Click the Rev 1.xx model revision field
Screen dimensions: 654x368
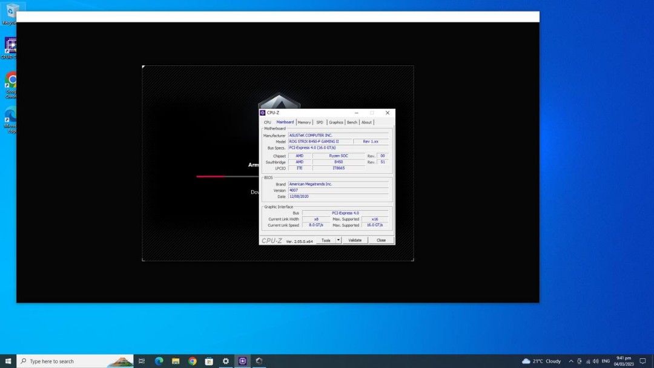click(371, 141)
